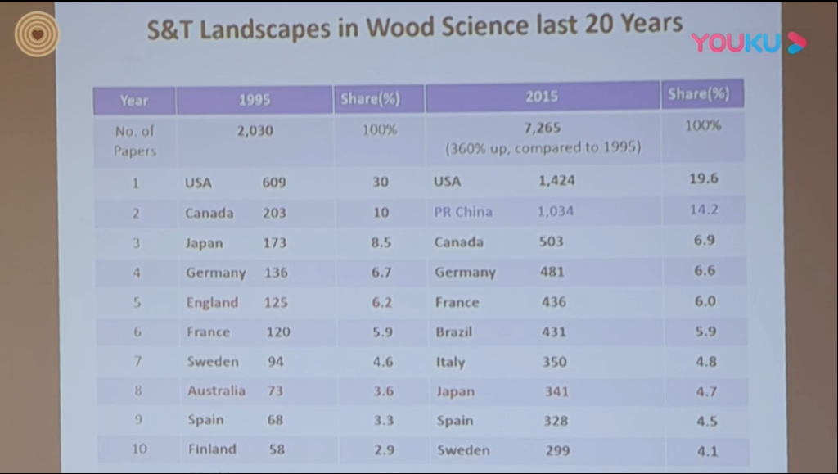The width and height of the screenshot is (838, 474).
Task: Click the "England" cell
Action: pos(212,302)
